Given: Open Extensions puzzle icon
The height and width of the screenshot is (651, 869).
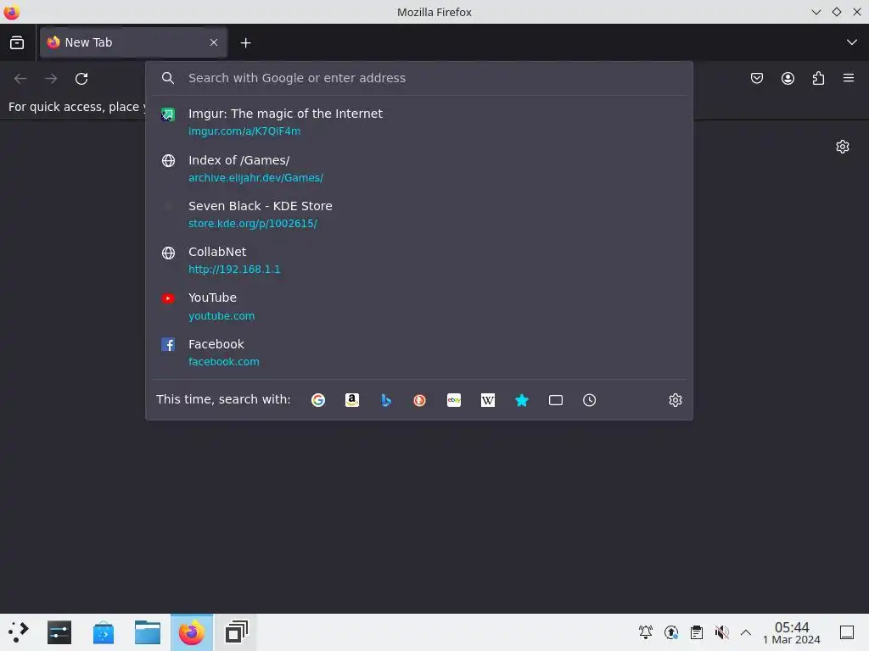Looking at the screenshot, I should click(818, 78).
